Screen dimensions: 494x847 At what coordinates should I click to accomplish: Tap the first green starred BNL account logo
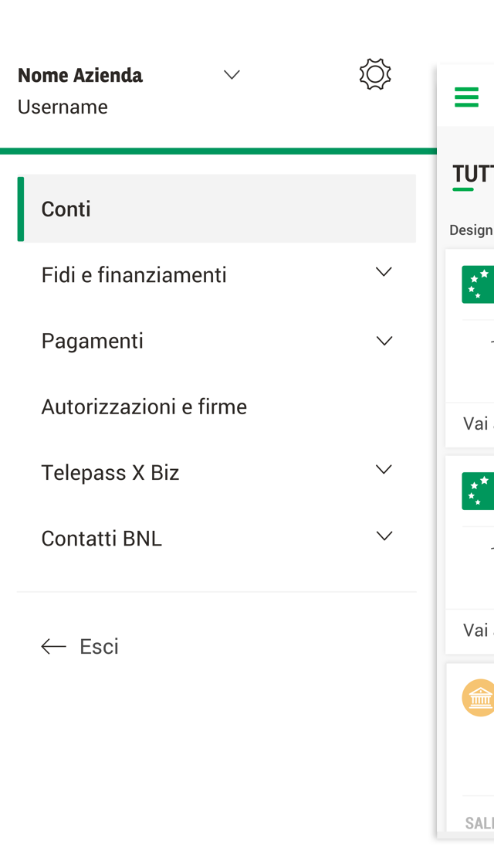[x=478, y=284]
